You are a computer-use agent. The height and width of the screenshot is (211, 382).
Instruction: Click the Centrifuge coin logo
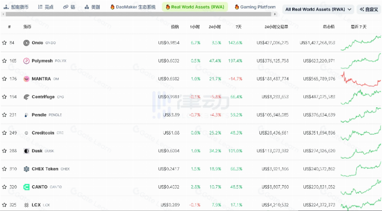(26, 97)
